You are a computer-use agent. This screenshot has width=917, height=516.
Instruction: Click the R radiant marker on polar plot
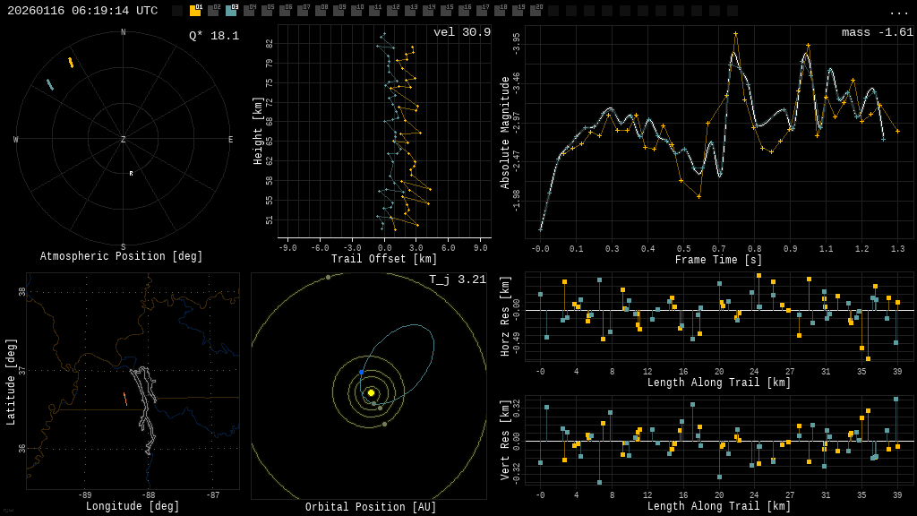(131, 174)
